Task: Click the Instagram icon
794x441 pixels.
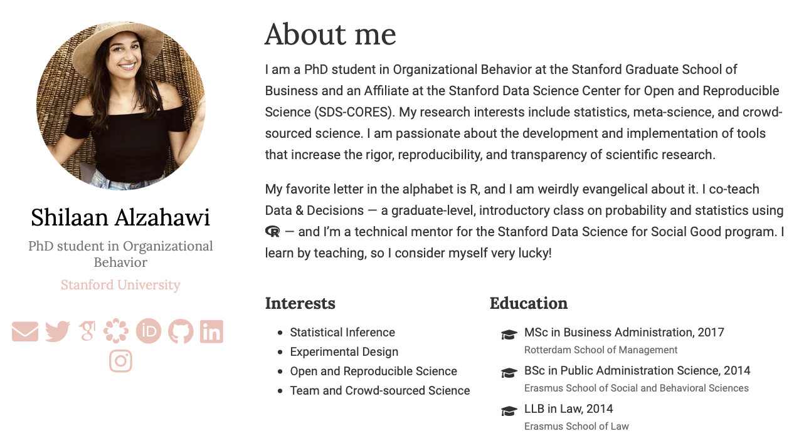Action: point(120,361)
